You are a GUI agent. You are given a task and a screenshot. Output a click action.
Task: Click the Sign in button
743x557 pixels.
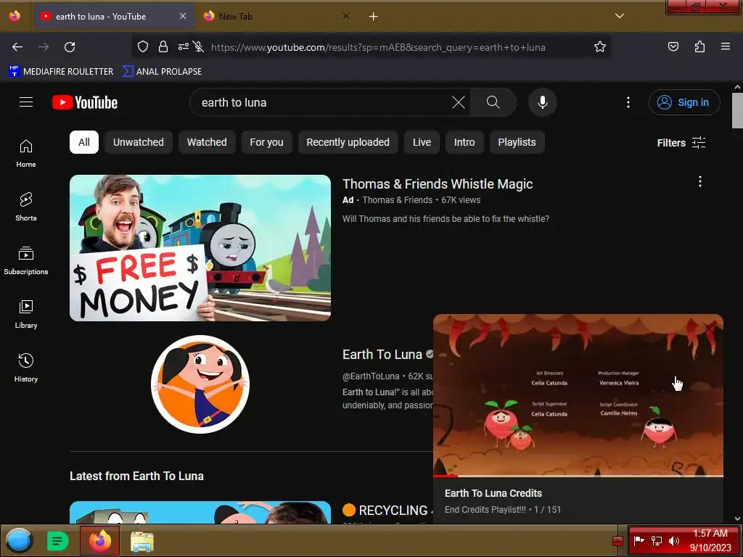coord(684,102)
